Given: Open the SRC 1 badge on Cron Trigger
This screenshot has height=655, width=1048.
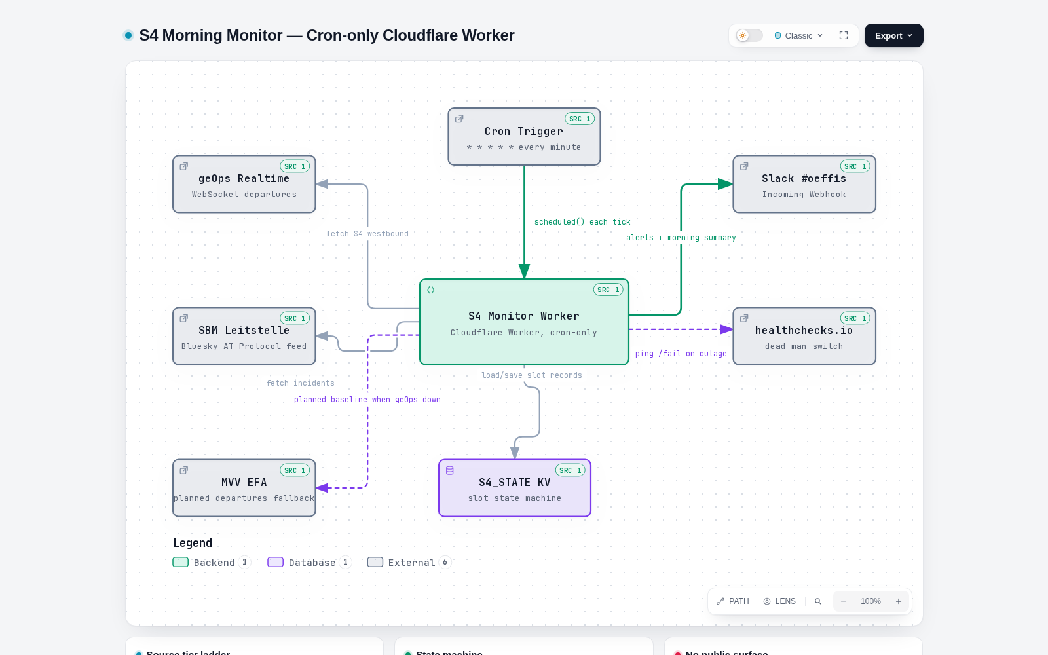Looking at the screenshot, I should (x=580, y=119).
